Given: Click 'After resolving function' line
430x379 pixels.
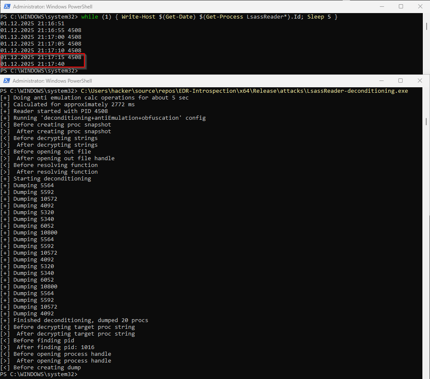Looking at the screenshot, I should tap(49, 172).
